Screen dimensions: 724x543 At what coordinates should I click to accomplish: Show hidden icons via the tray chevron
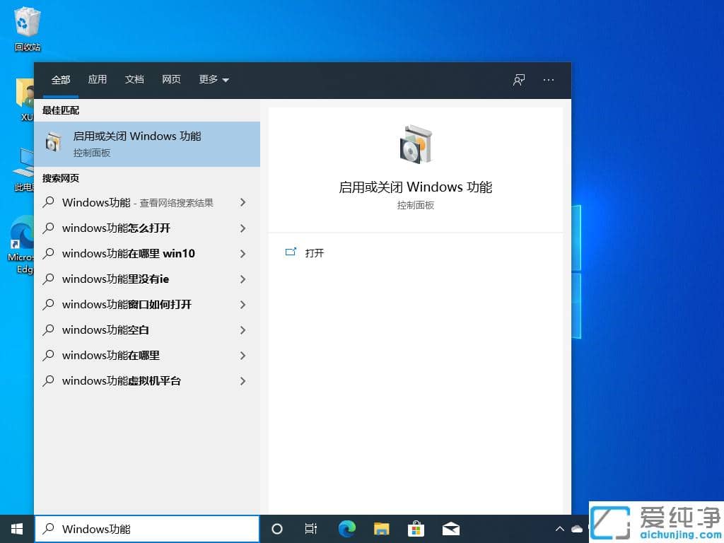coord(559,528)
